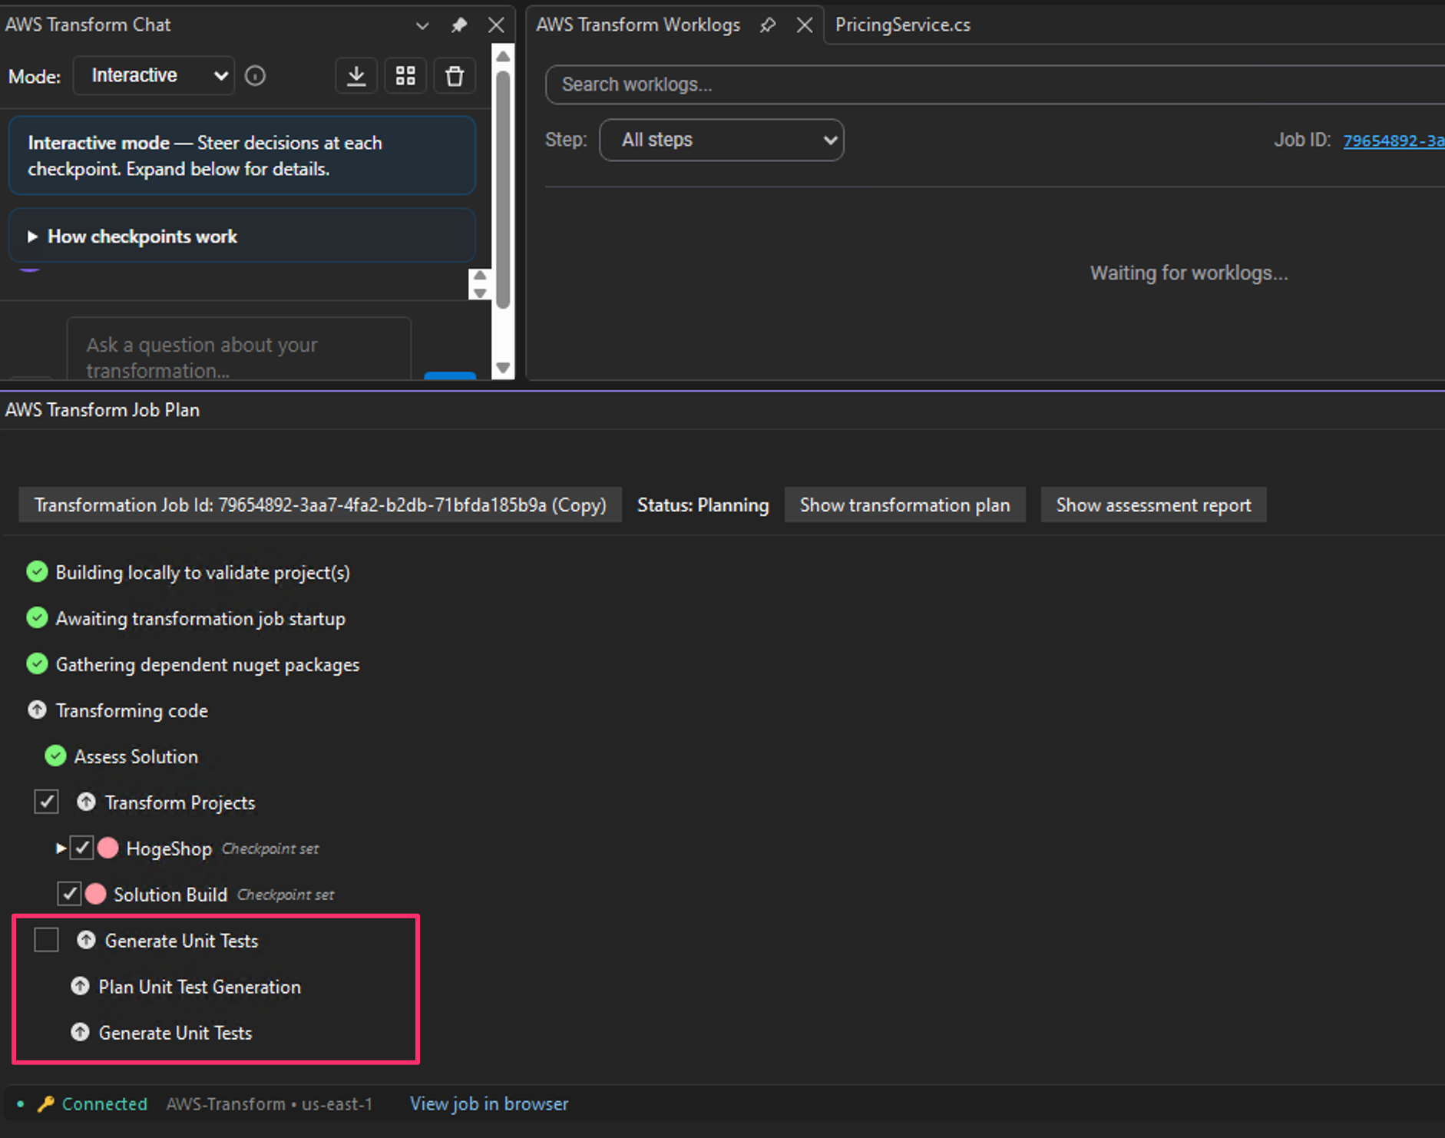Viewport: 1445px width, 1138px height.
Task: Switch to the AWS Transform Worklogs tab
Action: coord(638,25)
